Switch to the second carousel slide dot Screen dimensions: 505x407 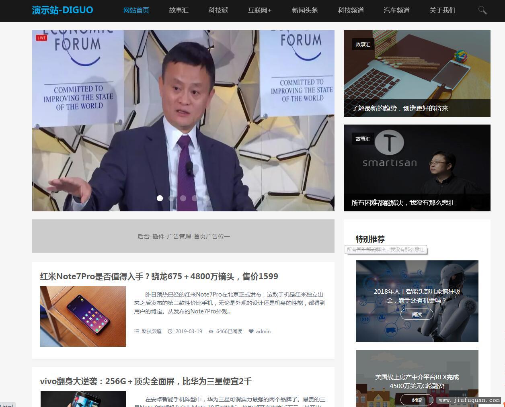(x=171, y=198)
